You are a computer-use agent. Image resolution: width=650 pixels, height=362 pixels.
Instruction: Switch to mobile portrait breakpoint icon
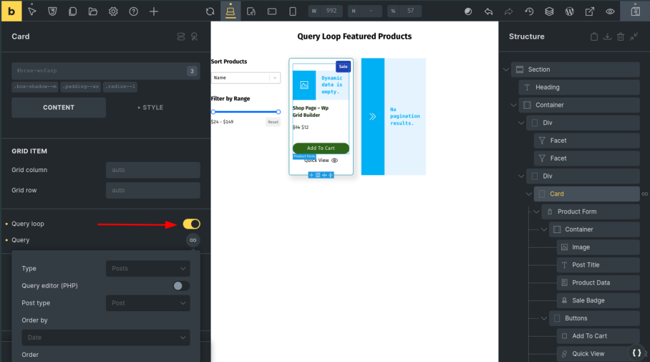[293, 11]
